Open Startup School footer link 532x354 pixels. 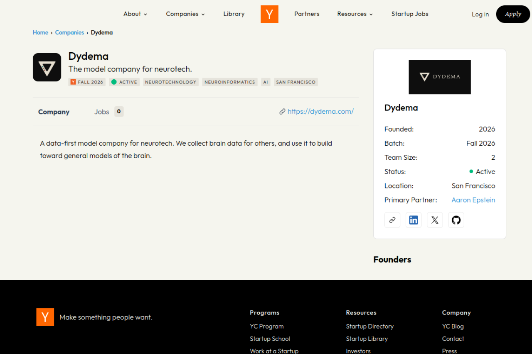point(270,339)
